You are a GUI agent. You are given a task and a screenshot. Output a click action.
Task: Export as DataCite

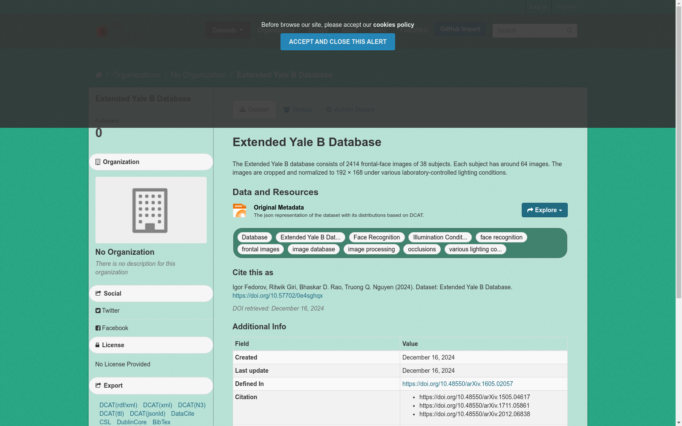pyautogui.click(x=183, y=414)
